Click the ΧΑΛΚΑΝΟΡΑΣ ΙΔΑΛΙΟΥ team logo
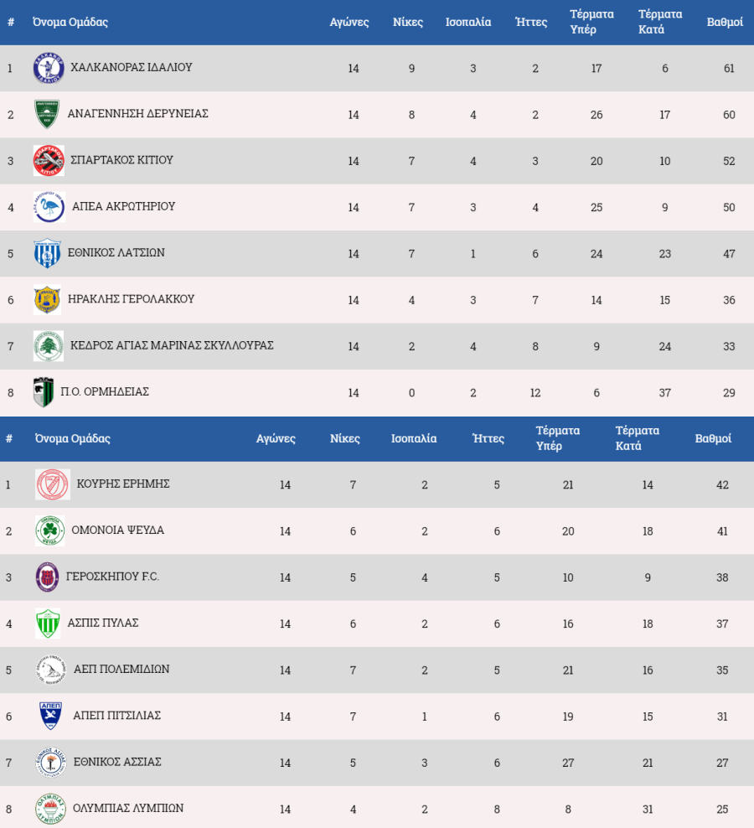 point(49,68)
